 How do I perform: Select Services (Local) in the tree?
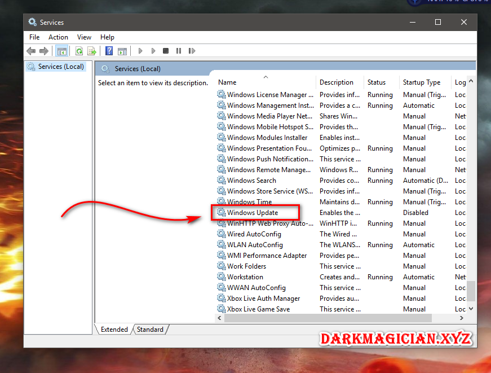61,67
